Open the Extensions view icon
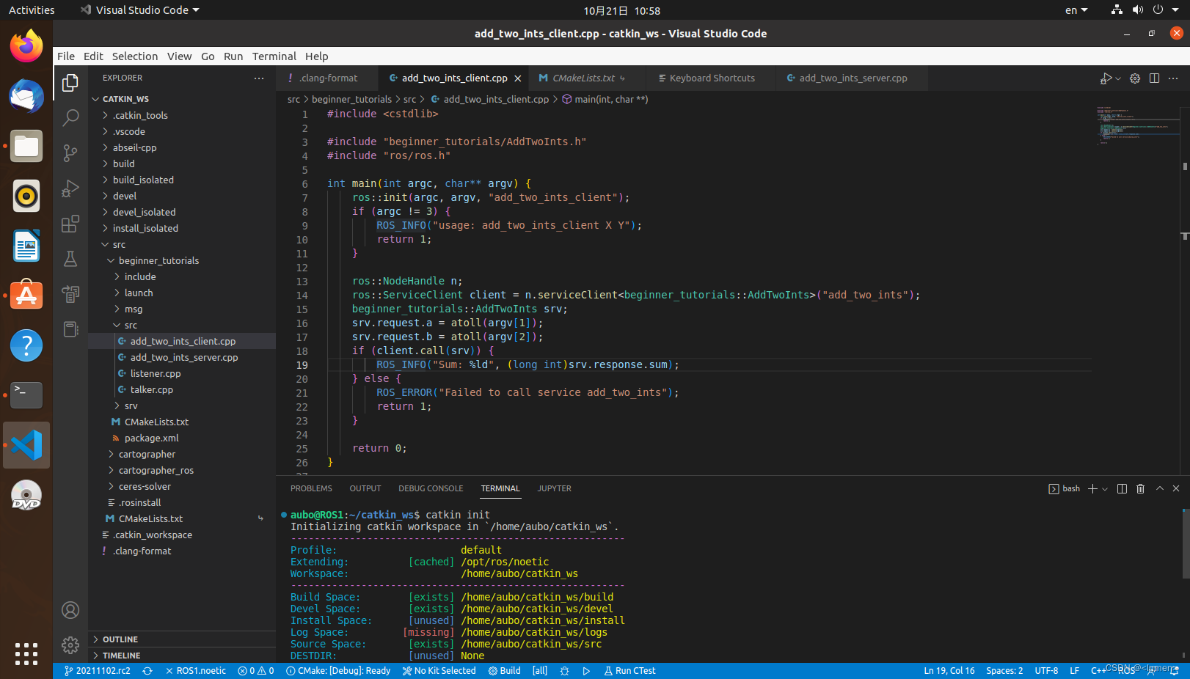1190x679 pixels. [70, 224]
